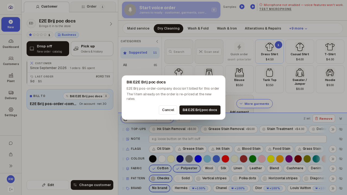Hide the Note row with eye icon
Image resolution: width=347 pixels, height=195 pixels.
click(x=341, y=139)
